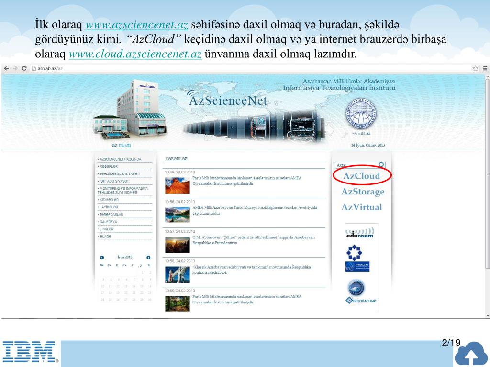Click the XƏBƏRLƏR section heading

176,159
